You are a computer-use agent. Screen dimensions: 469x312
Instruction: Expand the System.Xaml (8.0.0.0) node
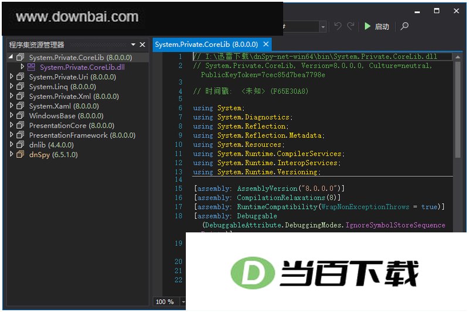point(11,106)
